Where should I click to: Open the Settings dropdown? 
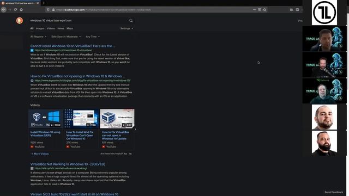click(x=127, y=28)
